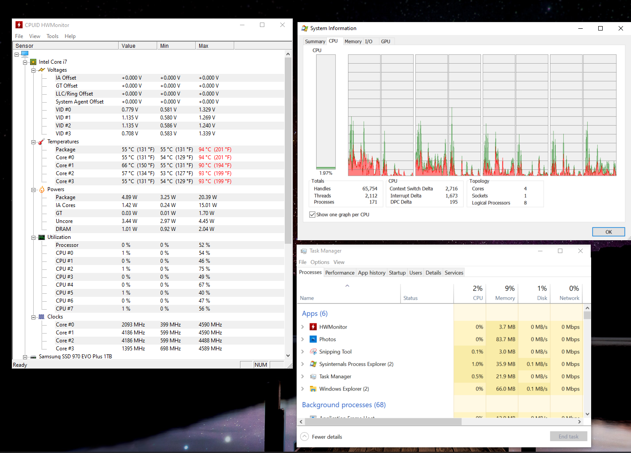This screenshot has height=453, width=631.
Task: Click the Intel Core i7 chip icon
Action: [33, 62]
